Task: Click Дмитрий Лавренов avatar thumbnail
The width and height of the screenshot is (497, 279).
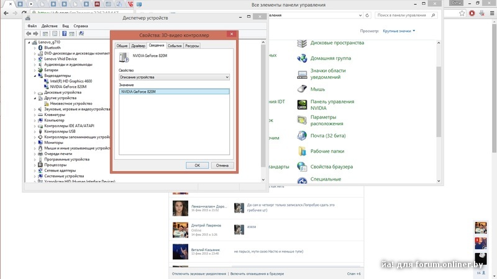Action: [x=180, y=229]
